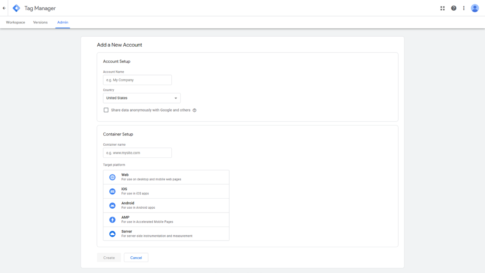
Task: Select Android as the target platform
Action: coord(166,205)
